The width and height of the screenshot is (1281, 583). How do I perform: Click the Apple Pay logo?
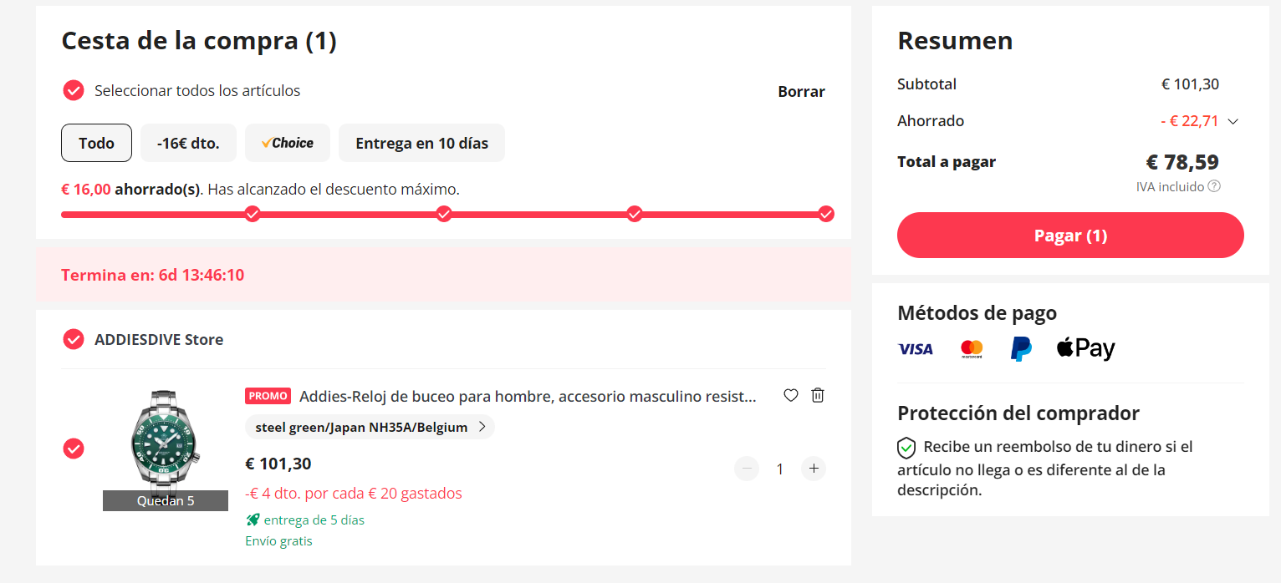pos(1086,348)
